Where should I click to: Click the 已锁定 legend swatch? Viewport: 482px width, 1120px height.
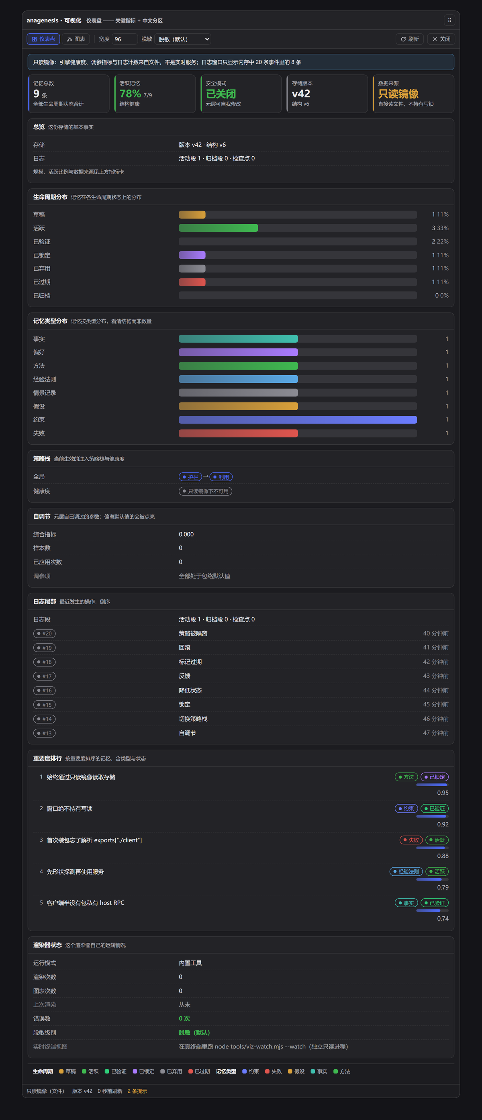[135, 1072]
